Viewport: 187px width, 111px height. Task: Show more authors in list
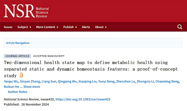(32, 87)
